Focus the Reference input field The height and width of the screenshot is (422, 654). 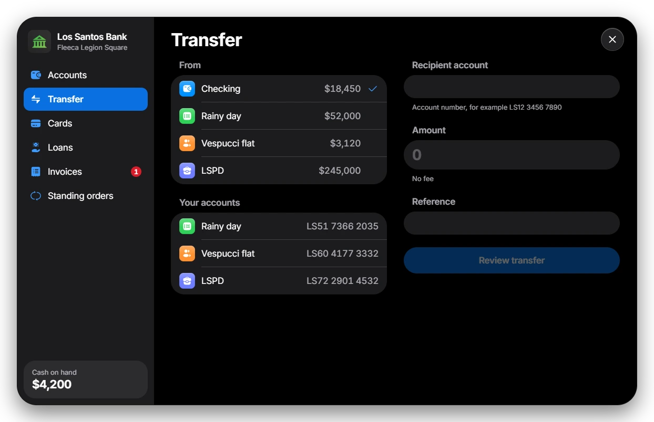click(512, 223)
